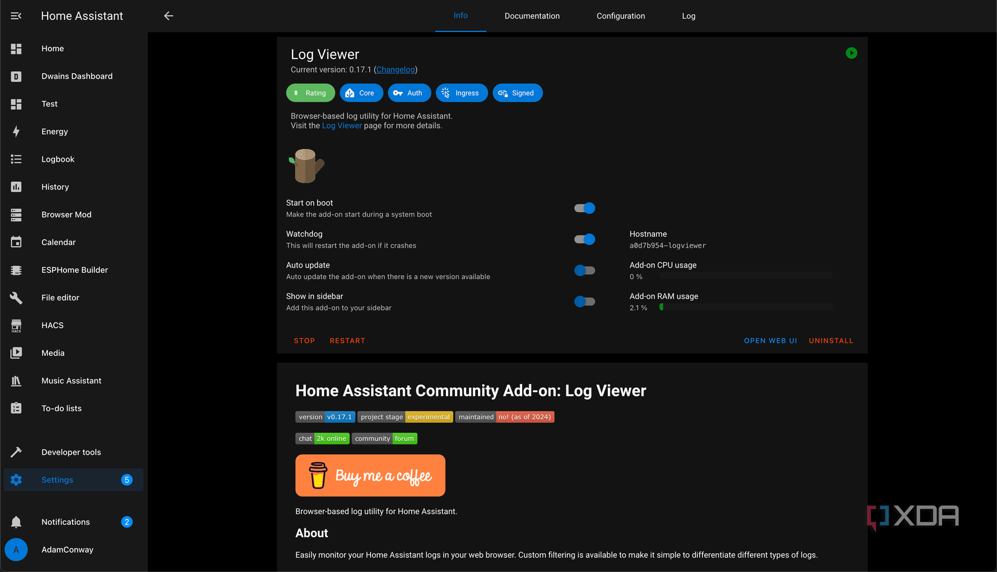Enable Auto update for the add-on

point(584,270)
